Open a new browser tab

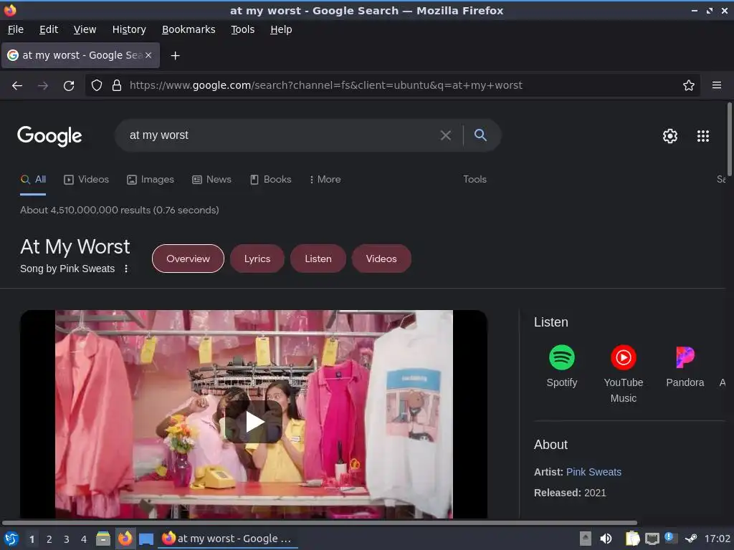pyautogui.click(x=175, y=56)
